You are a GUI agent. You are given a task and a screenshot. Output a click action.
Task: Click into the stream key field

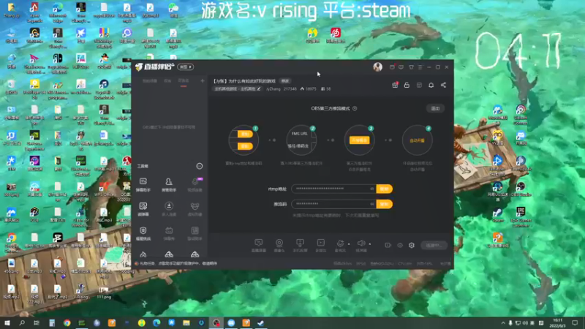[x=333, y=204]
